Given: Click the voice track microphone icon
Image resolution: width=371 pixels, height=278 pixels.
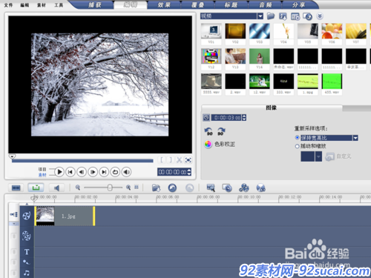Looking at the screenshot, I should pos(26,262).
